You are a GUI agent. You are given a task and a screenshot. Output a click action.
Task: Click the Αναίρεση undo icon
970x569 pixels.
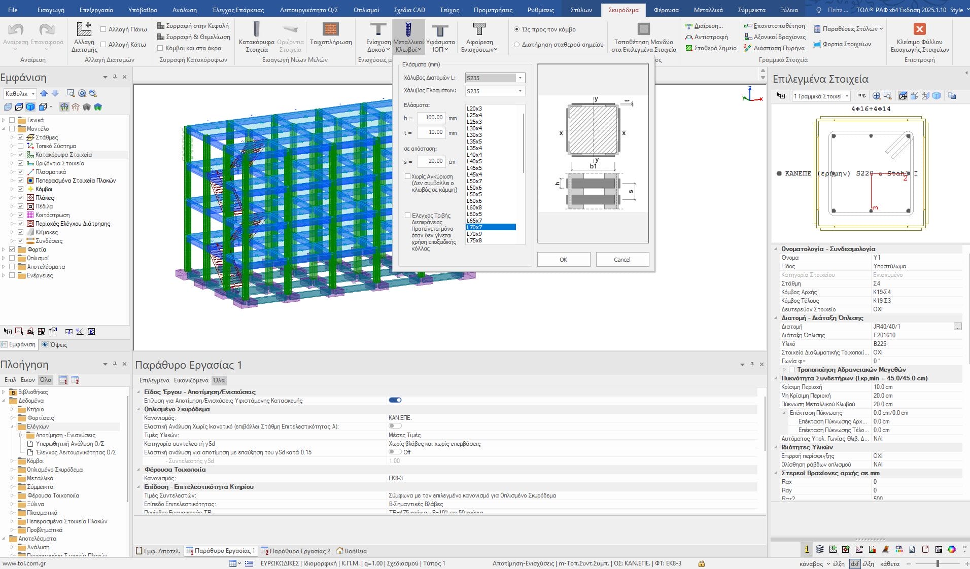click(16, 30)
